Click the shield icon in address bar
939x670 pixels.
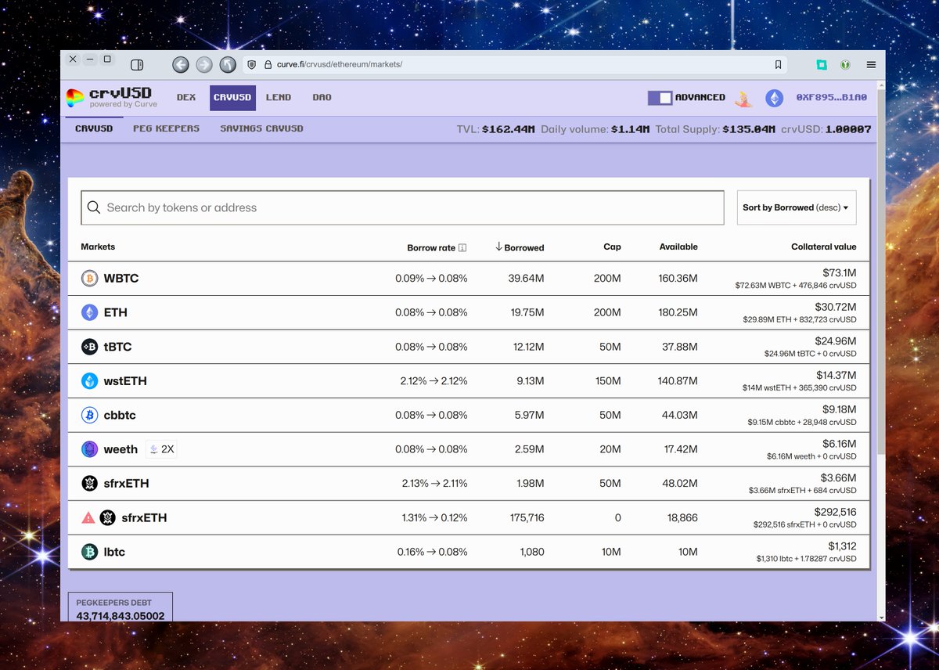point(251,65)
